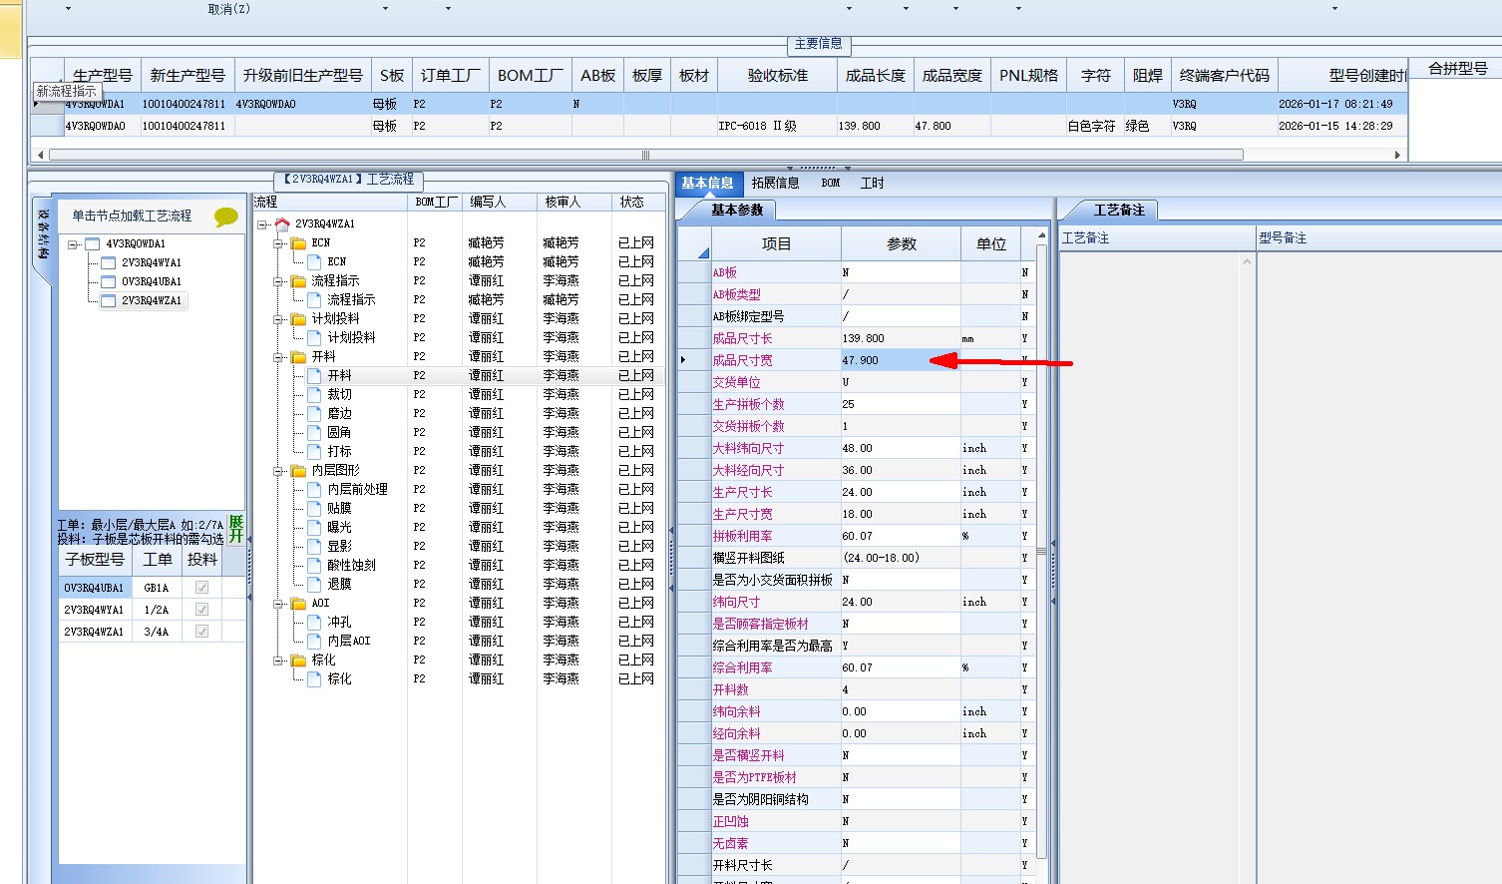1502x884 pixels.
Task: Click the 内层图形 folder icon
Action: (x=298, y=471)
